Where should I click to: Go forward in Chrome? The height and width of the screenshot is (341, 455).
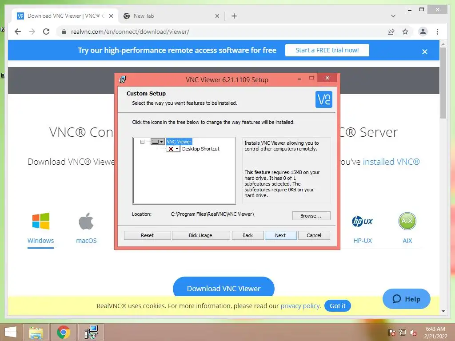pyautogui.click(x=32, y=32)
